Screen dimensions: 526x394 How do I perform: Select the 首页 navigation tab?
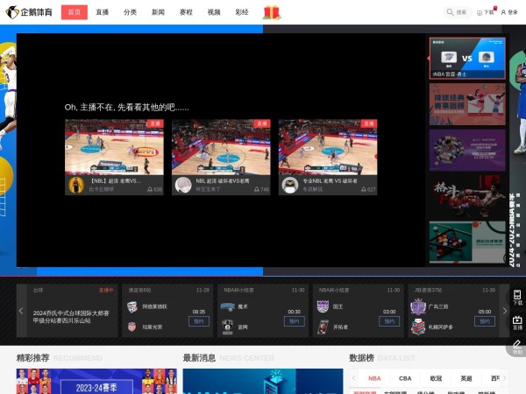click(x=75, y=12)
